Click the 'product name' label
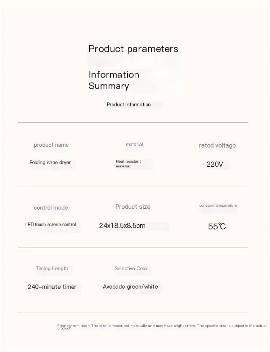The width and height of the screenshot is (270, 352). tap(51, 145)
